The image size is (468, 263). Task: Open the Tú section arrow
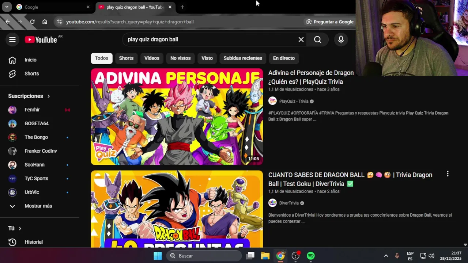pyautogui.click(x=20, y=228)
